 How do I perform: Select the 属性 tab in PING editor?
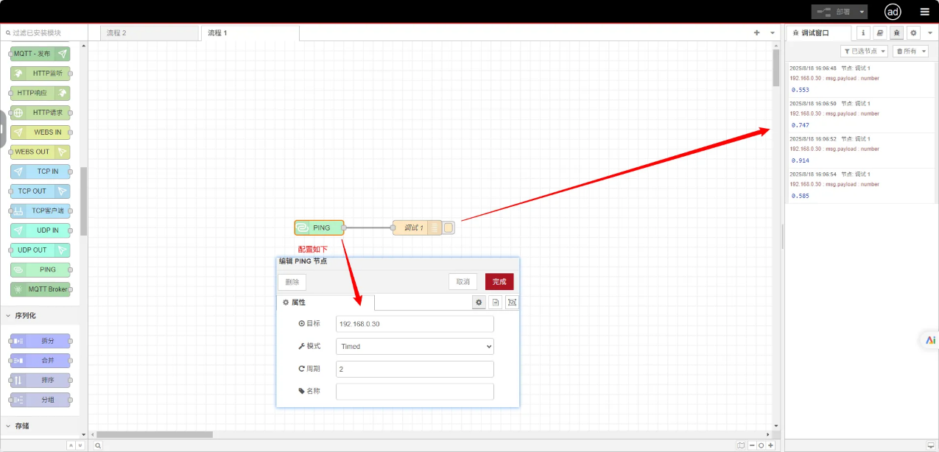click(295, 303)
